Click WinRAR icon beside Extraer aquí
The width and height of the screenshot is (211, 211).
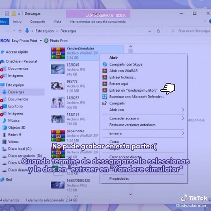[105, 84]
